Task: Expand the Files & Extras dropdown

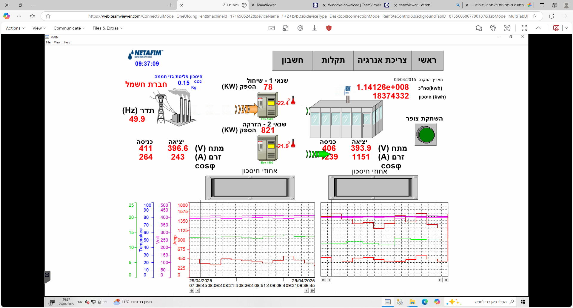Action: [108, 28]
